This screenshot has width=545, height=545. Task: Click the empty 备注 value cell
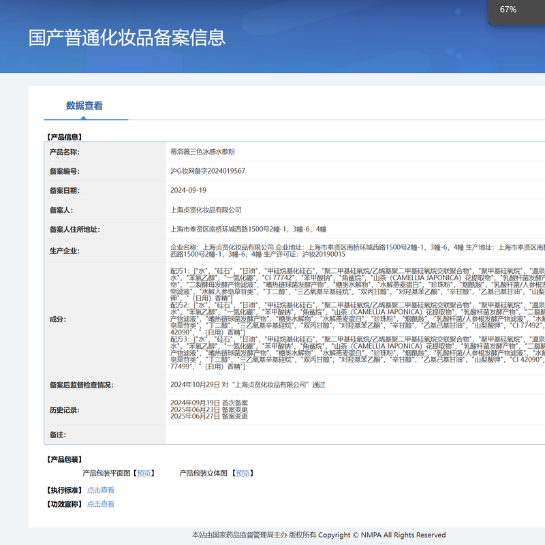[354, 434]
